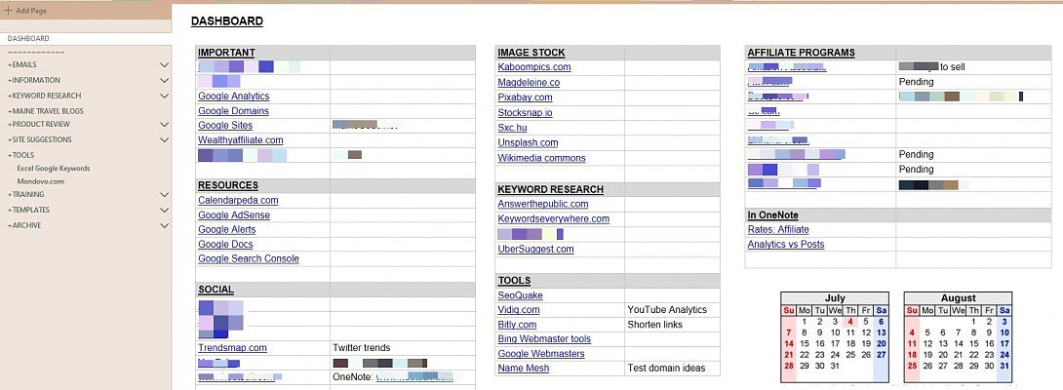Viewport: 1063px width, 390px height.
Task: Open the Sxc.hu link
Action: 512,128
